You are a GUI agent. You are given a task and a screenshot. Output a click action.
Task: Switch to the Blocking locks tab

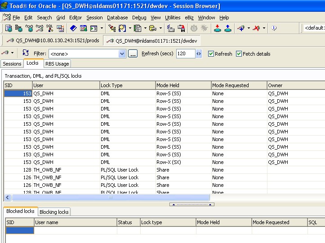(x=54, y=212)
